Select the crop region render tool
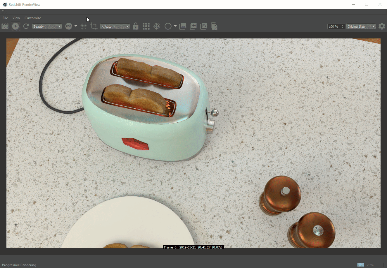Screen dimensions: 387x268 click(94, 26)
